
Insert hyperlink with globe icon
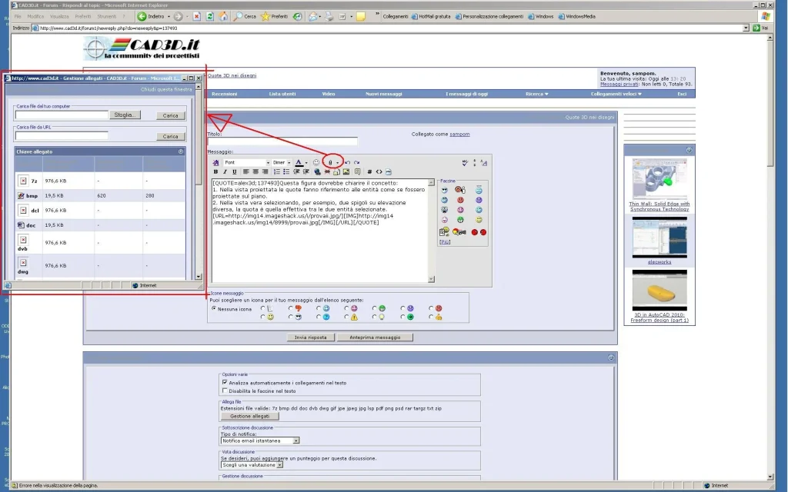[x=318, y=171]
